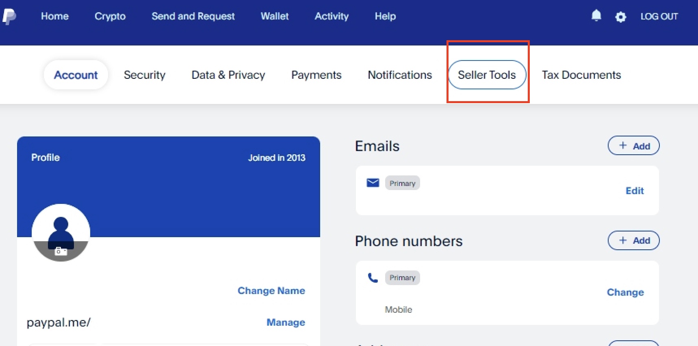
Task: Open the Notifications tab
Action: [x=400, y=75]
